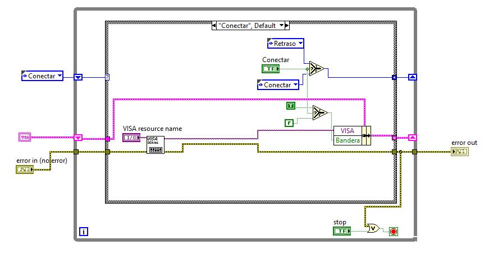Viewport: 489px width, 259px height.
Task: Click the upper Select function node
Action: click(x=316, y=68)
